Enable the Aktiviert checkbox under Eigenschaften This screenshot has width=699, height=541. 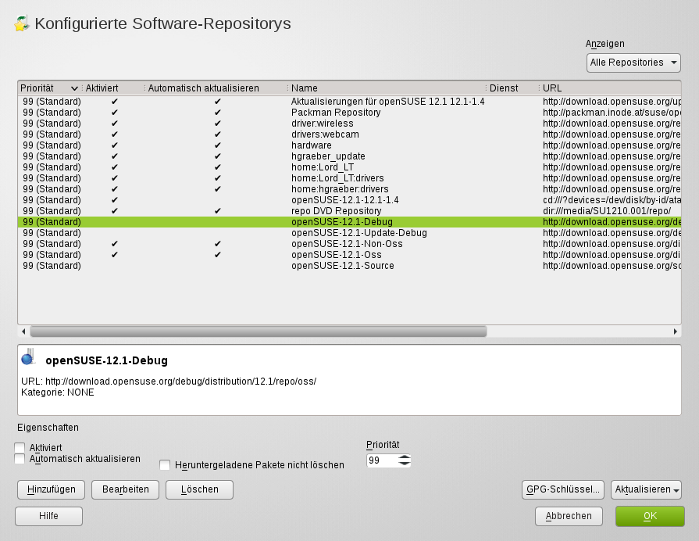20,448
